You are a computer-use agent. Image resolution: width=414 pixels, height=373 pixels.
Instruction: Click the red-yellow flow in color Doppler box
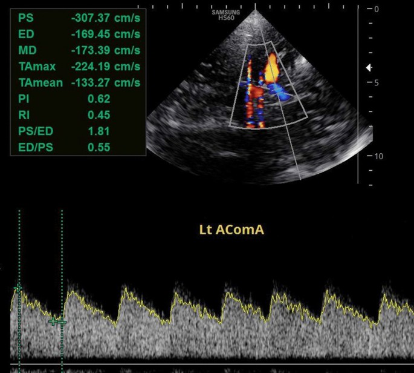270,65
